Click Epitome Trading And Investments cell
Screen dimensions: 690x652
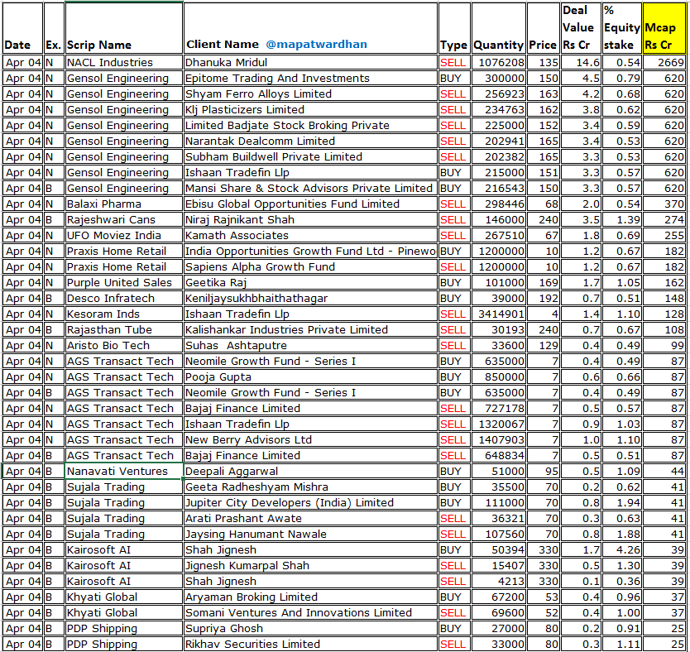coord(310,79)
